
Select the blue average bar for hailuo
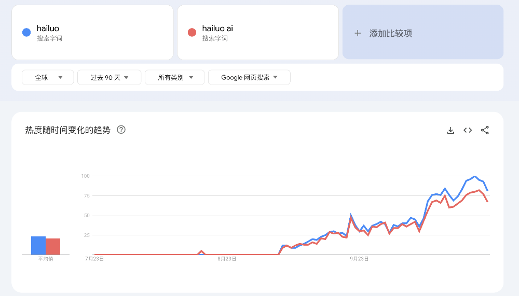(x=38, y=245)
